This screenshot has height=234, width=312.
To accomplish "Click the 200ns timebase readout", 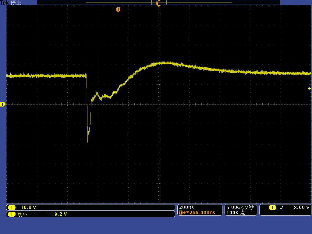I will pos(186,207).
